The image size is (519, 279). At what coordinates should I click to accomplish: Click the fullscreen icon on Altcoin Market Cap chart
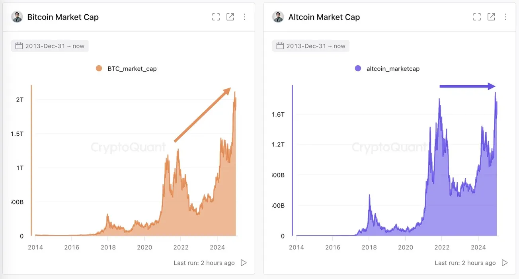pos(477,17)
